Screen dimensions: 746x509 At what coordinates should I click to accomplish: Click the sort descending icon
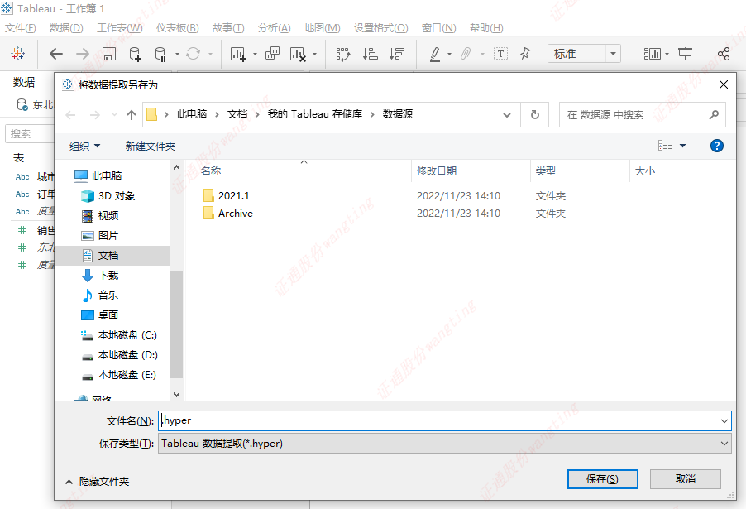396,54
